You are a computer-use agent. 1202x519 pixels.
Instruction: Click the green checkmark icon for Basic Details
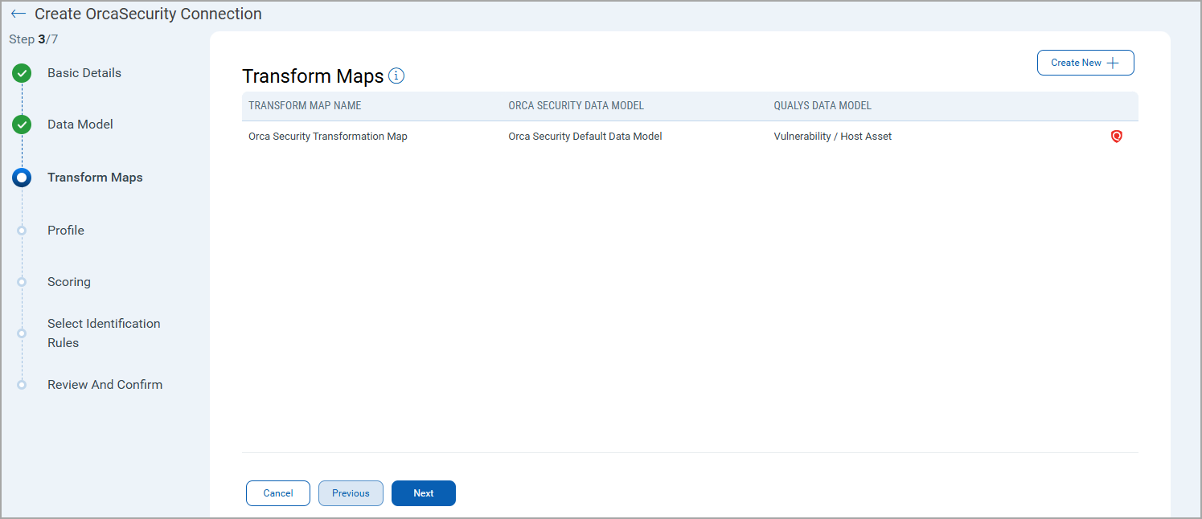[22, 74]
